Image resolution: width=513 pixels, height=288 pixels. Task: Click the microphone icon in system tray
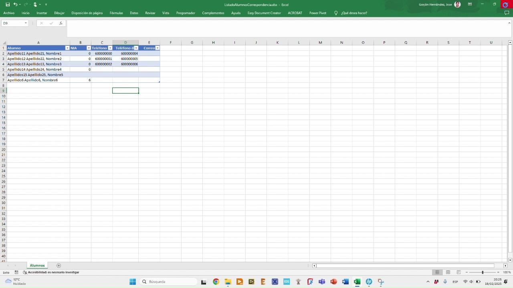(x=445, y=282)
